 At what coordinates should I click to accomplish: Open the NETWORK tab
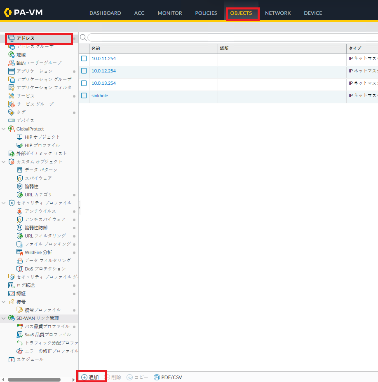(x=277, y=13)
